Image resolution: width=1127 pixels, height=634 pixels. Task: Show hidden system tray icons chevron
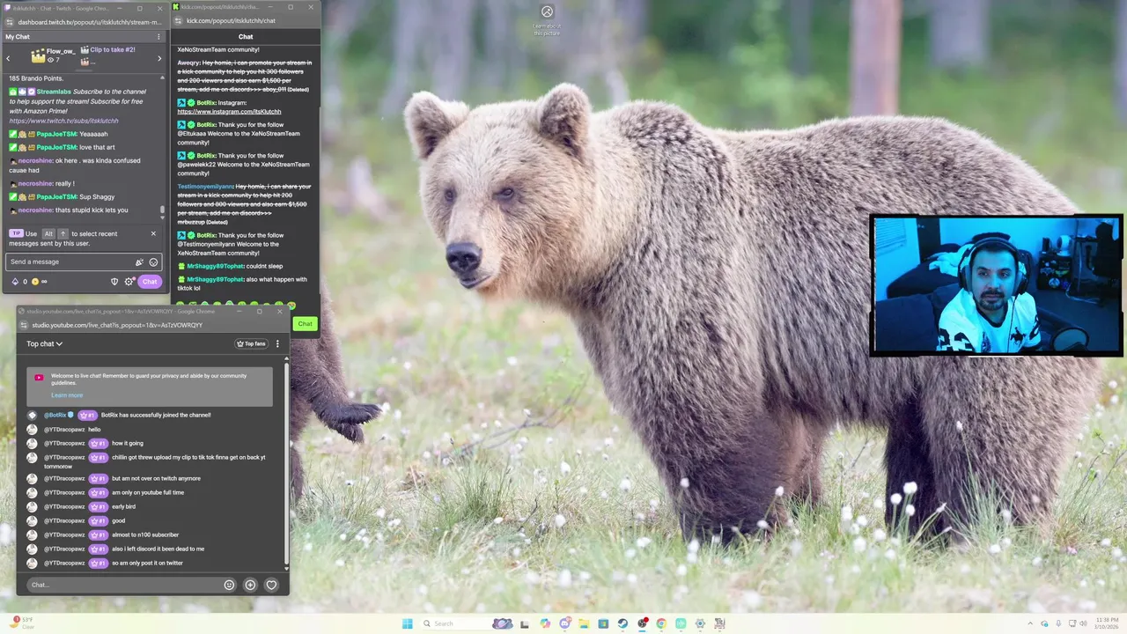coord(1030,623)
